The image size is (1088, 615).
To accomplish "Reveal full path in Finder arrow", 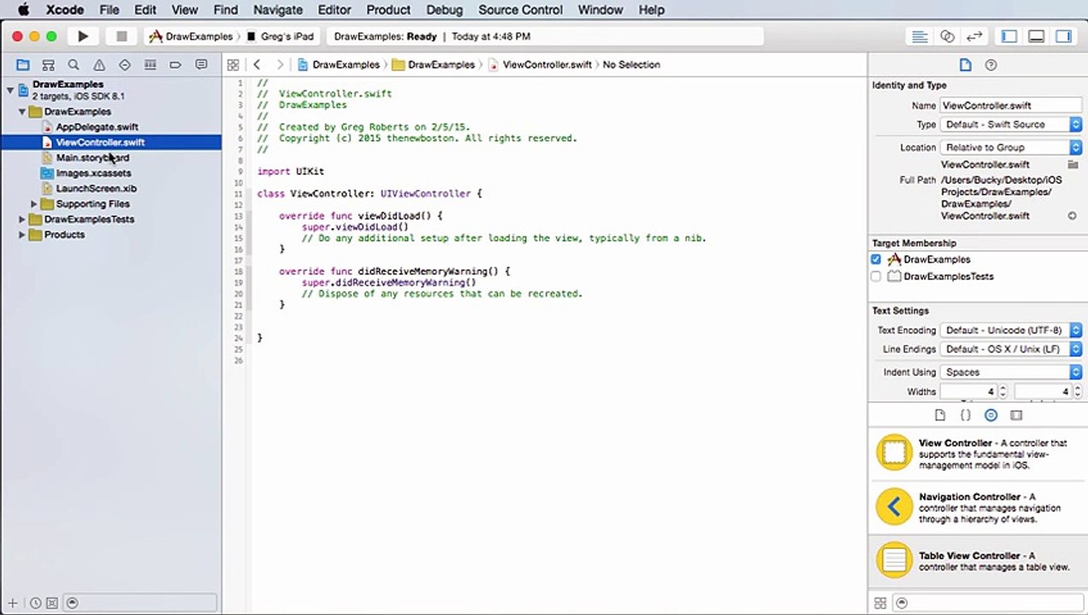I will (1072, 216).
